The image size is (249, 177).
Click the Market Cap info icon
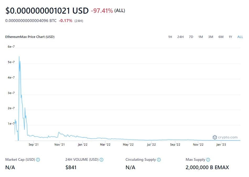pos(38,159)
